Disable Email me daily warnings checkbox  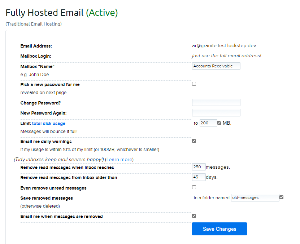[194, 141]
